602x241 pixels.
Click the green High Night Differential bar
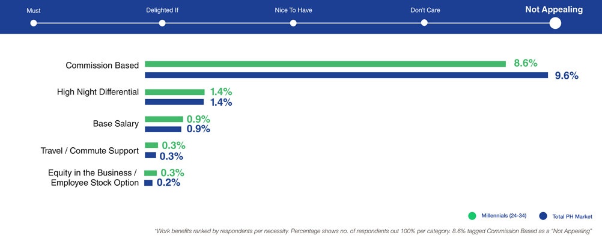click(x=175, y=92)
